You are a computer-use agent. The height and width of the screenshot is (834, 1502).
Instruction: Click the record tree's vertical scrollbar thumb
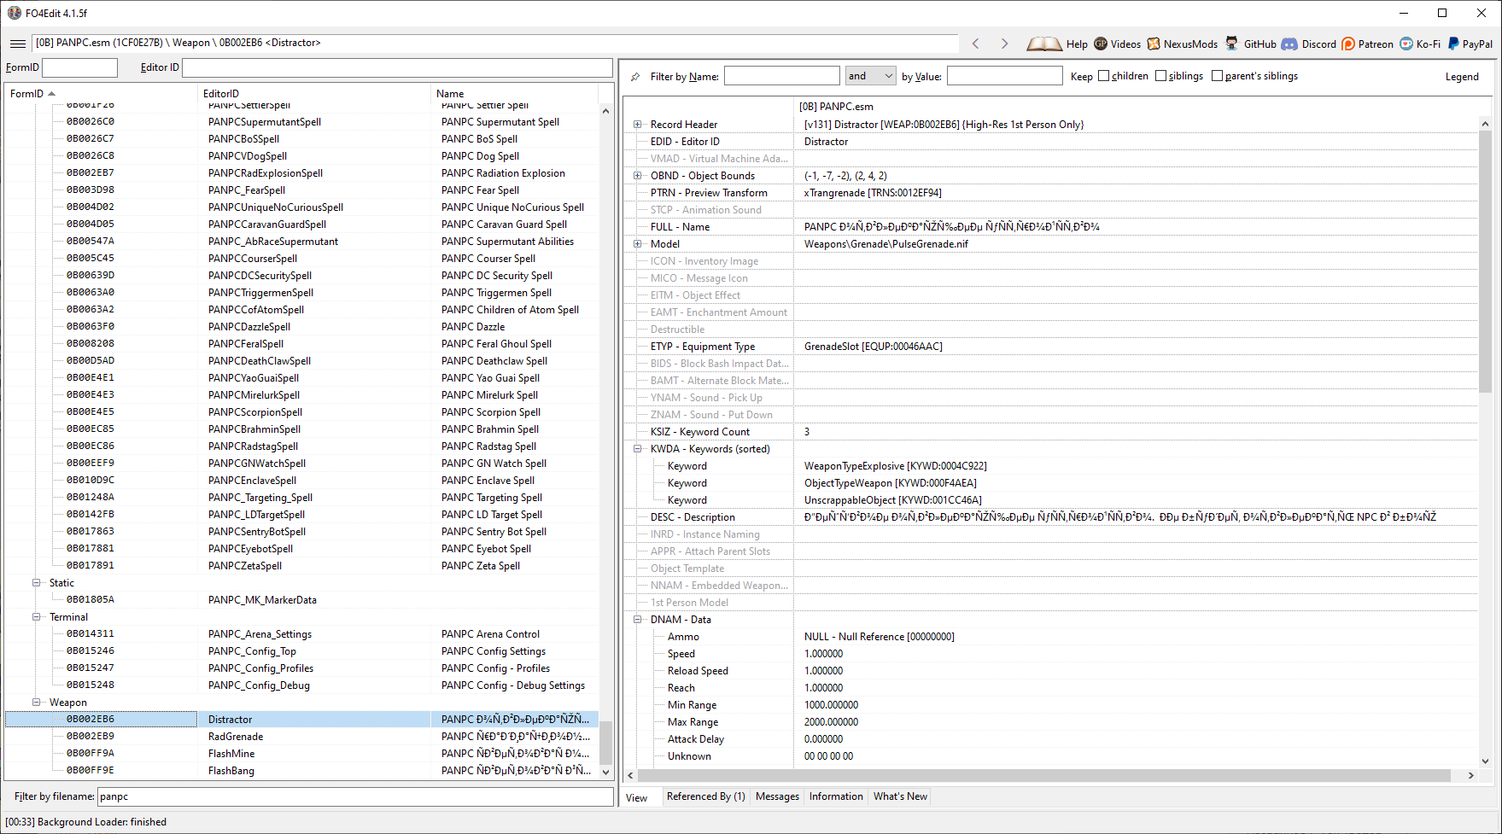pyautogui.click(x=606, y=743)
